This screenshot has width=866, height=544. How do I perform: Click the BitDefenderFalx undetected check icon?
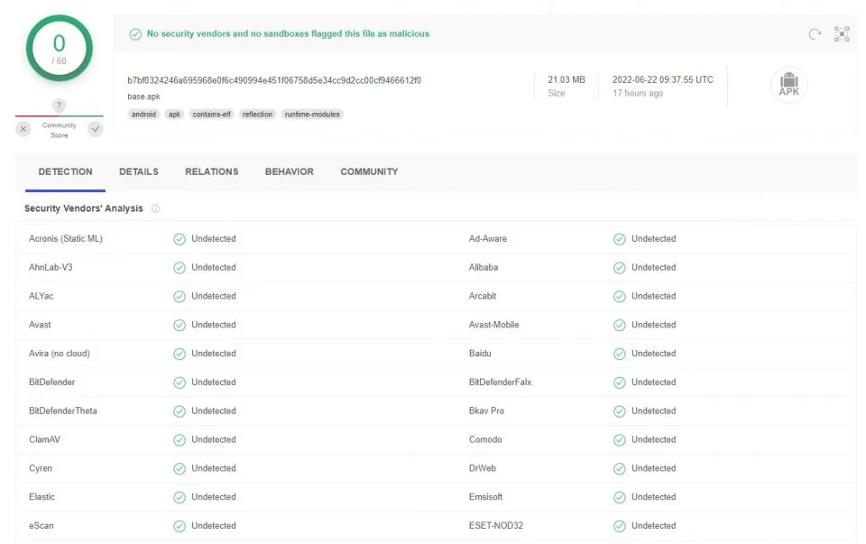620,383
